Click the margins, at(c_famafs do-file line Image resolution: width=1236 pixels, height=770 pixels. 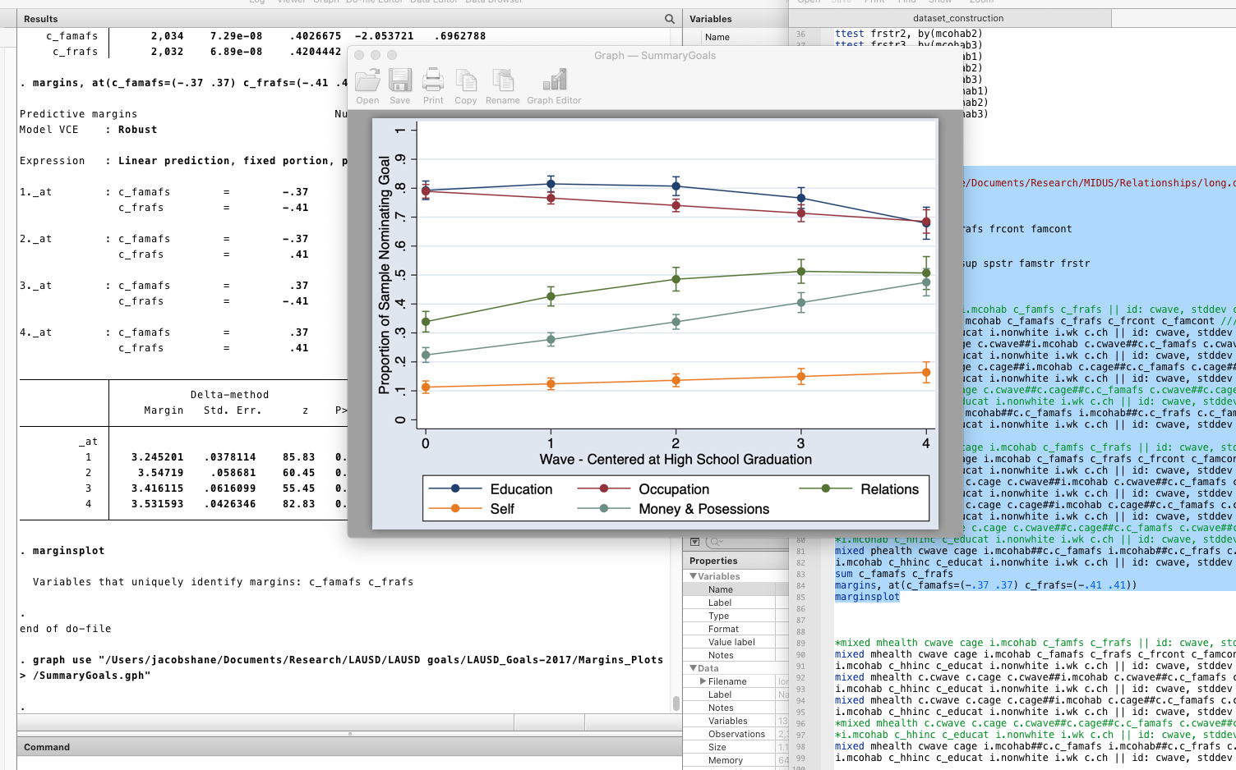click(985, 585)
